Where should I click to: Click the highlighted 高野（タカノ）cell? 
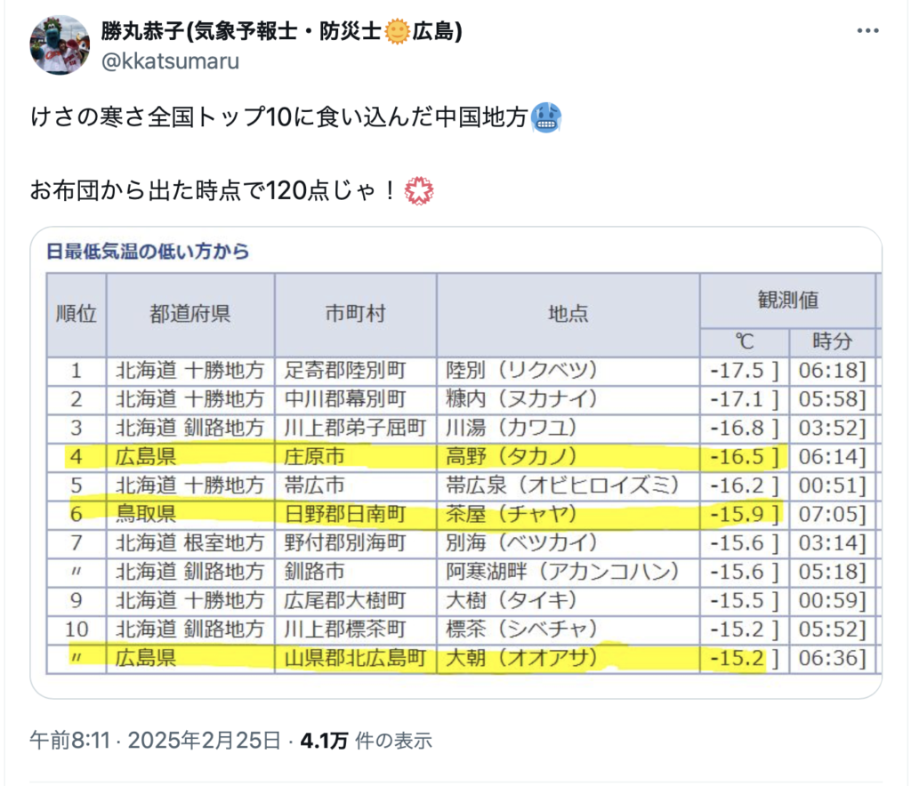pos(513,457)
